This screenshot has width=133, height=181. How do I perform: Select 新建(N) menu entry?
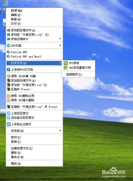pos(34,19)
